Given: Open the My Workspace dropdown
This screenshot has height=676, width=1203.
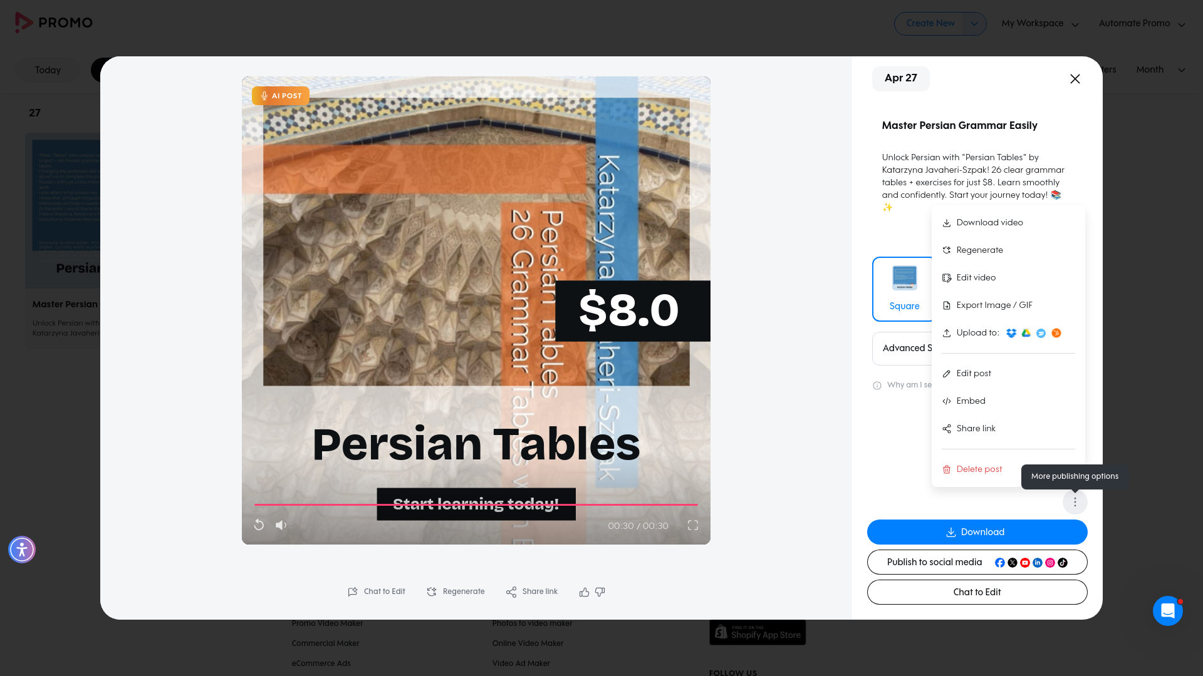Looking at the screenshot, I should pos(1040,24).
